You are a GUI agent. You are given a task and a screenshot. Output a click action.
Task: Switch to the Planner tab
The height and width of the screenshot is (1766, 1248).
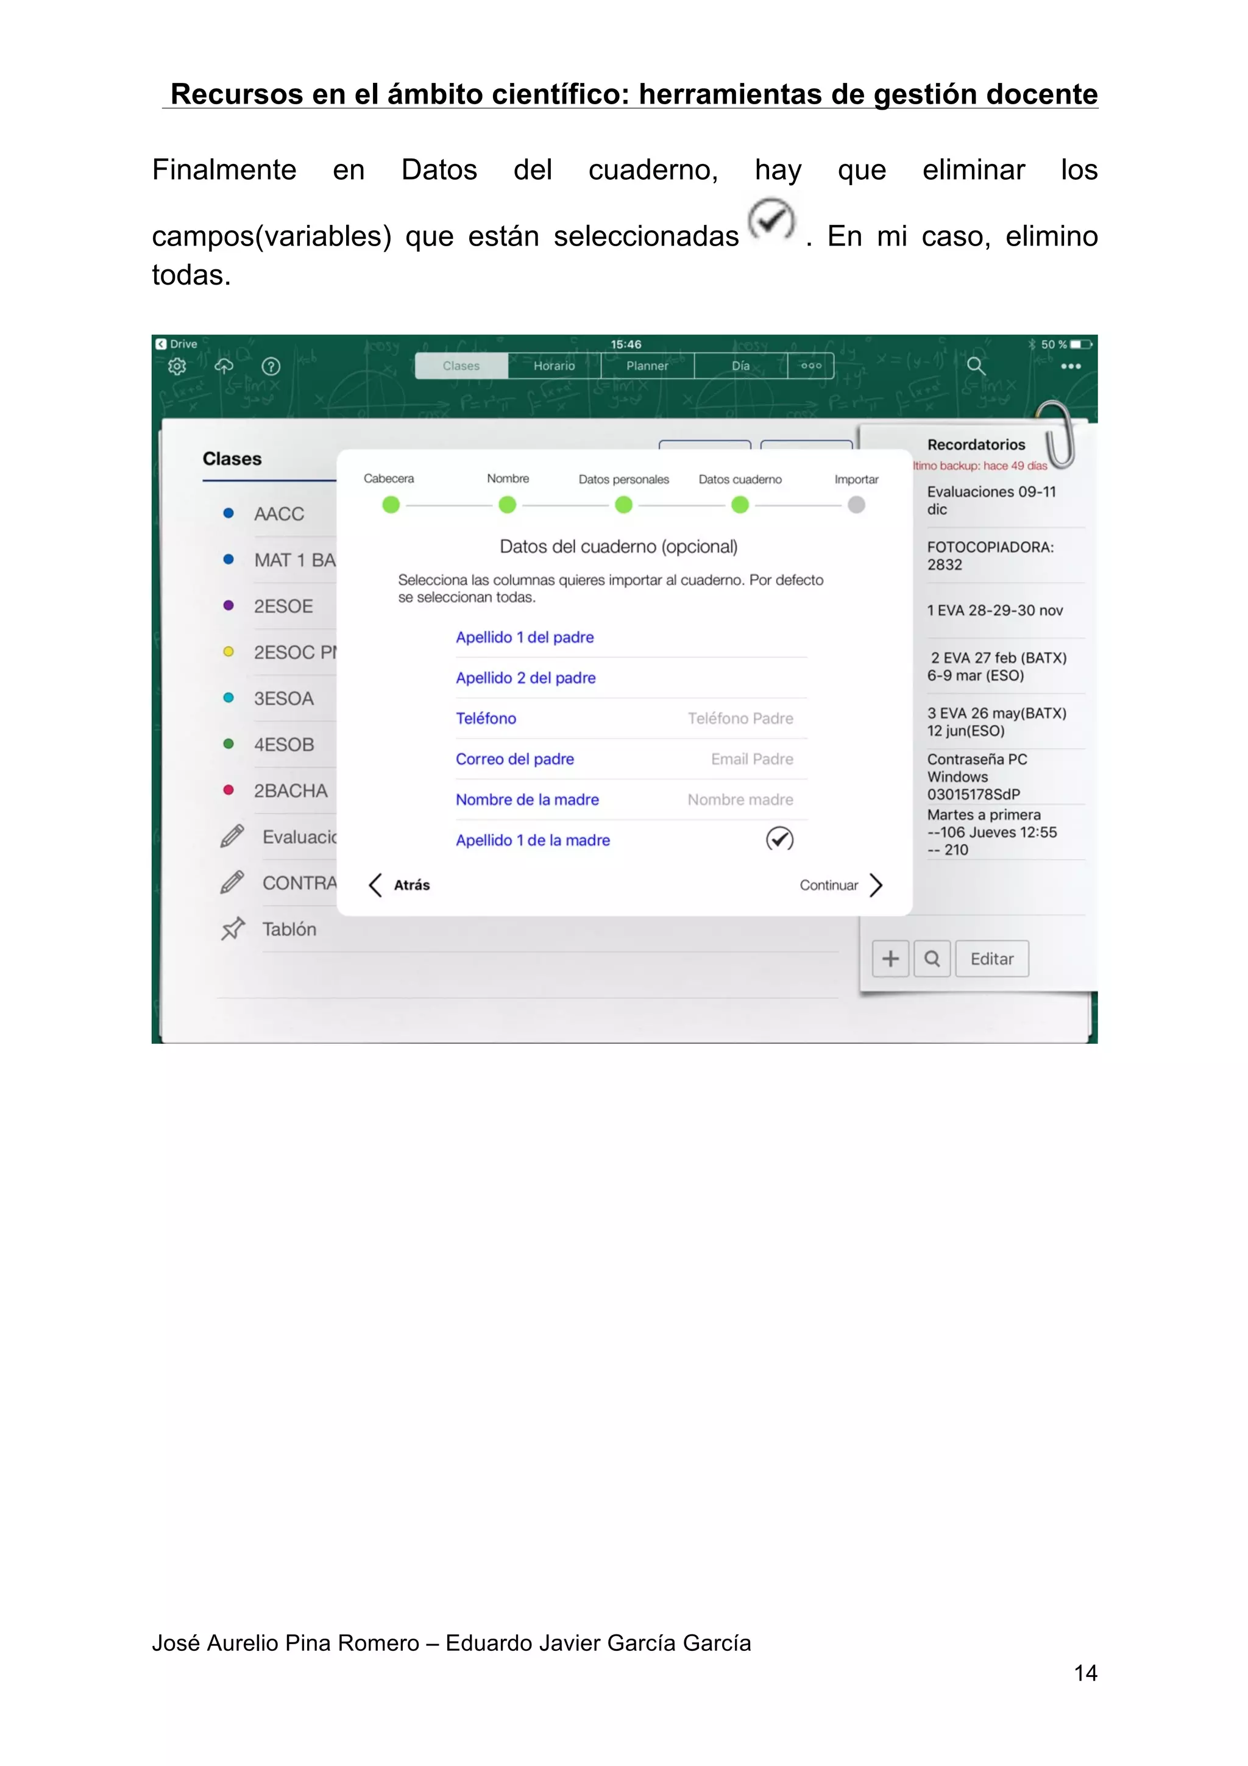click(647, 366)
